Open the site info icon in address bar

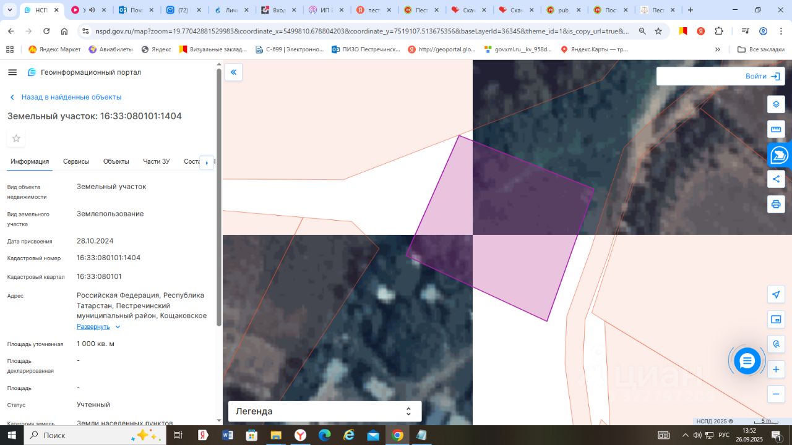tap(85, 31)
